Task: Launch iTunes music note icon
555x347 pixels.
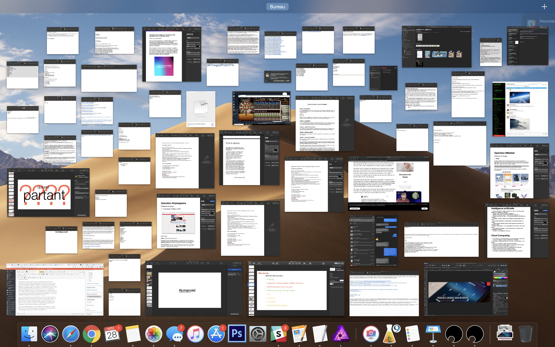Action: (x=195, y=334)
